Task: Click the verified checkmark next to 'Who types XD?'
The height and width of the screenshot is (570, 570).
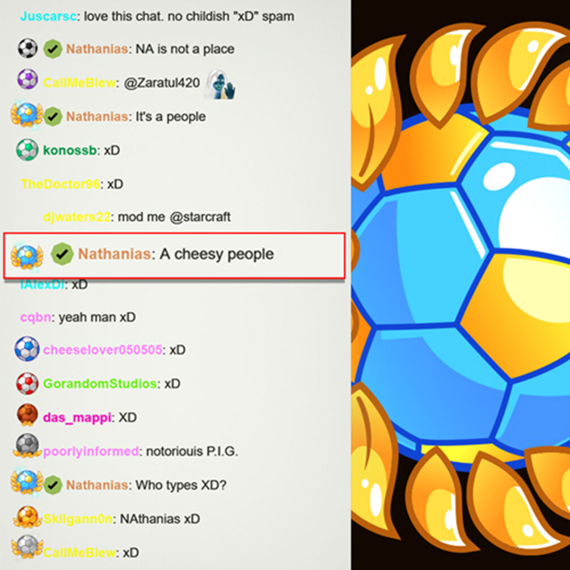Action: pyautogui.click(x=53, y=485)
